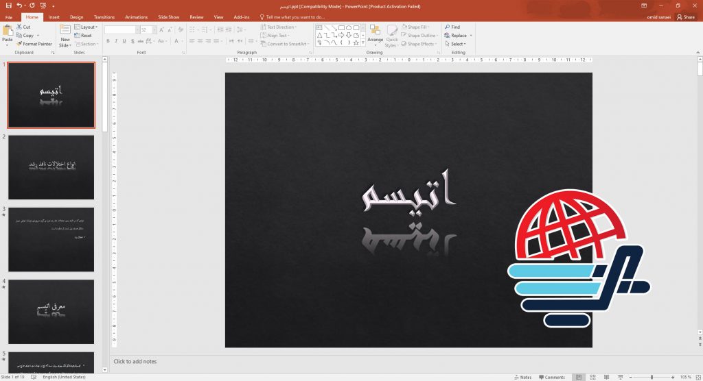Open the font size dropdown arrow
Screen dimensions: 703x381
click(x=154, y=29)
